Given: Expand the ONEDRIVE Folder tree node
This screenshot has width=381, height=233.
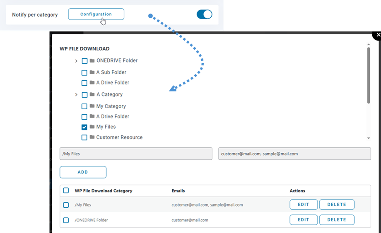Looking at the screenshot, I should [76, 61].
